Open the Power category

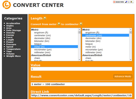click(10, 42)
